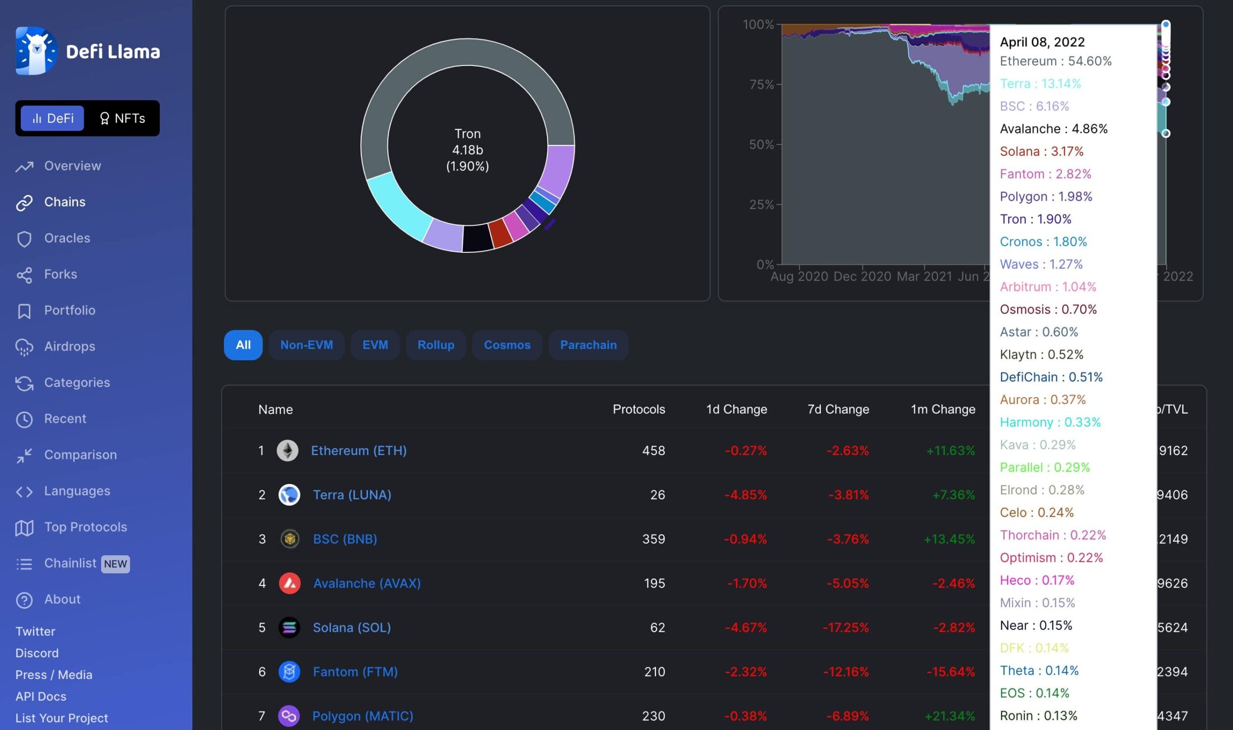1233x730 pixels.
Task: Click the BSC chain logo
Action: click(289, 539)
